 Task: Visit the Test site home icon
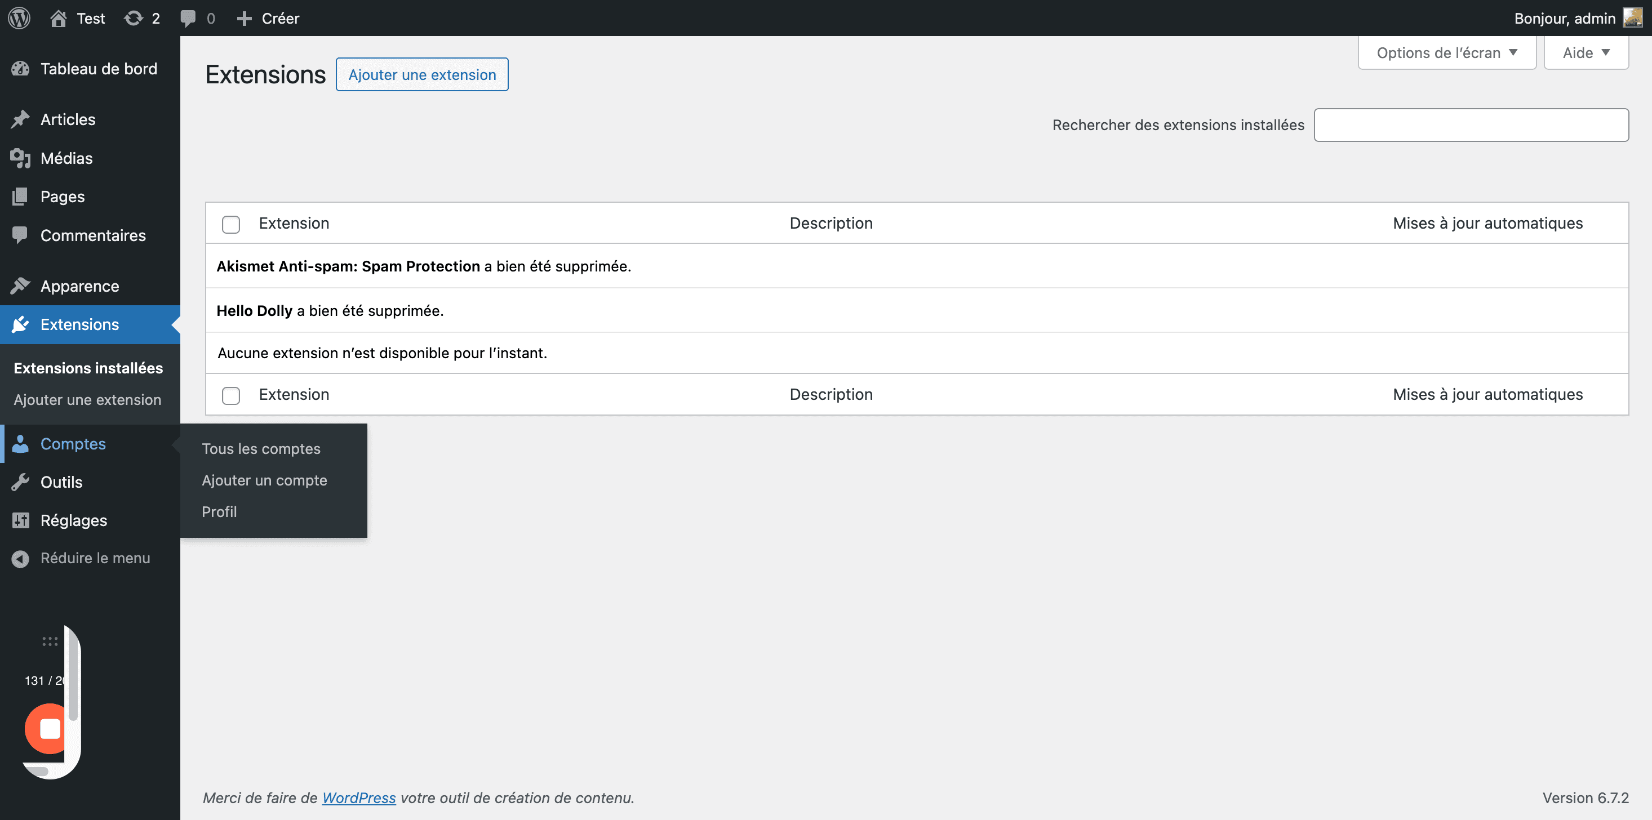point(59,18)
